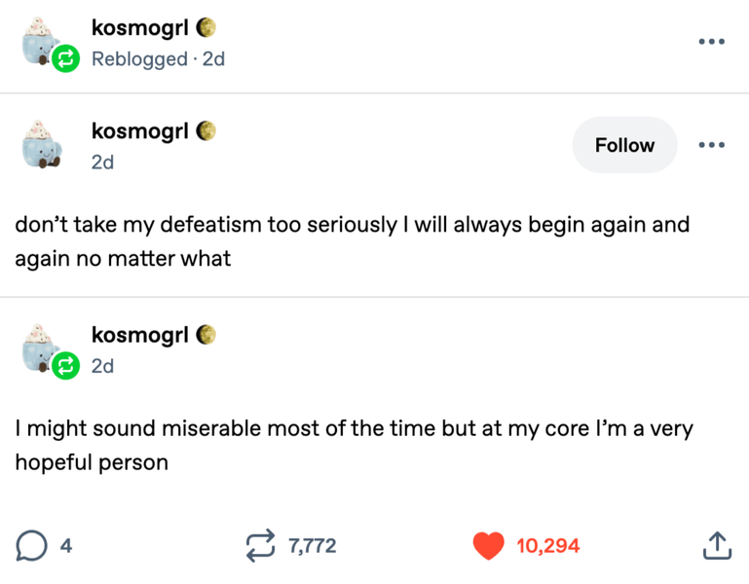This screenshot has width=749, height=584.
Task: Click the 2d timestamp under the original post
Action: click(102, 162)
